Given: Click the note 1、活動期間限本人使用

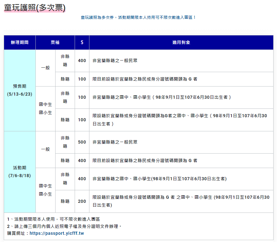Looking at the screenshot, I should coord(54,219).
